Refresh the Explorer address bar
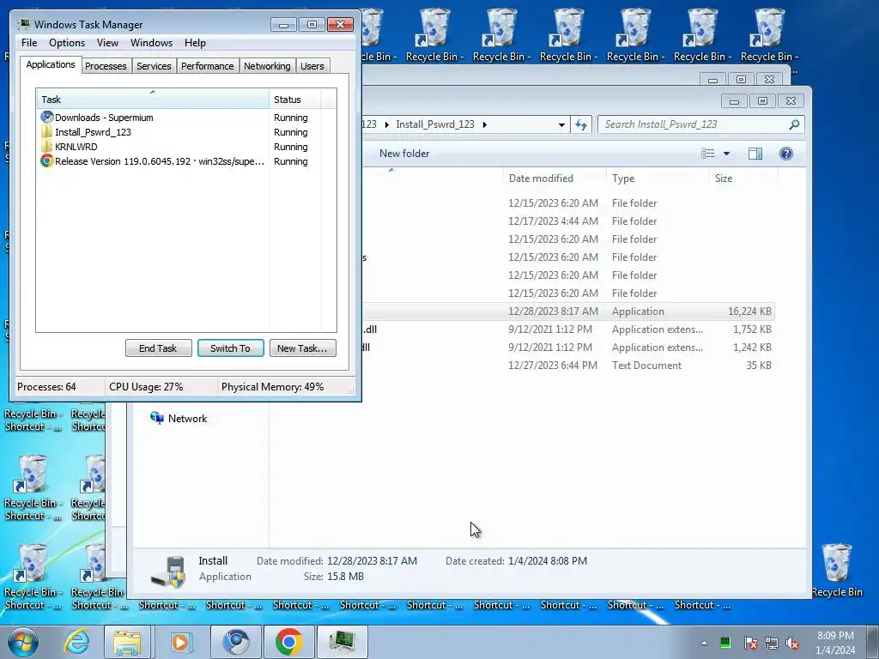The image size is (879, 659). click(x=581, y=124)
